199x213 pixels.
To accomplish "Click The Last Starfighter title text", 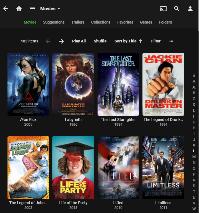I will point(118,120).
